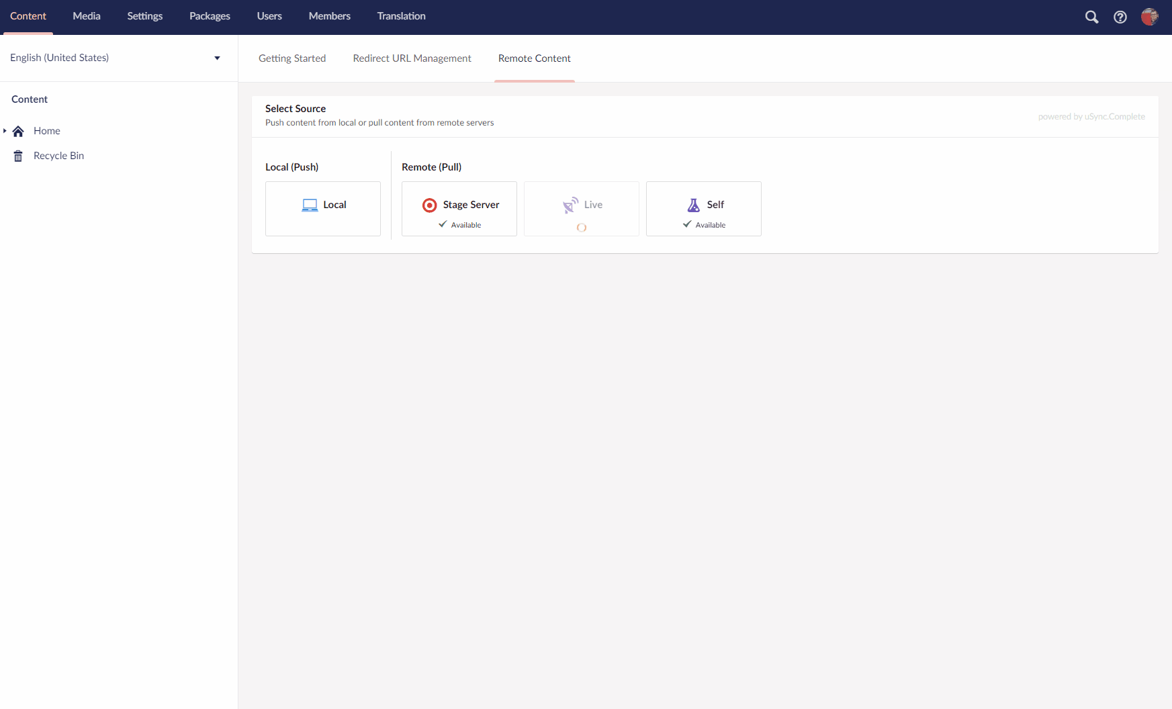This screenshot has width=1172, height=709.
Task: Click the flask icon on the Self card
Action: (693, 205)
